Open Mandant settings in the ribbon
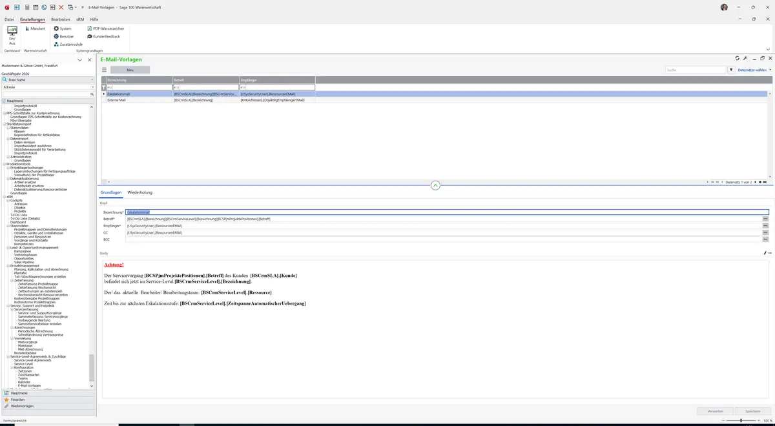The width and height of the screenshot is (775, 426). pyautogui.click(x=35, y=28)
